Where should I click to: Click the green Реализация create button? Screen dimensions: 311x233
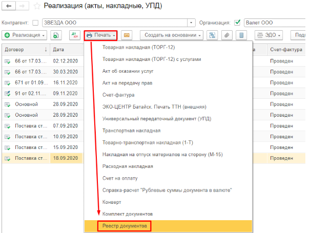tap(24, 35)
